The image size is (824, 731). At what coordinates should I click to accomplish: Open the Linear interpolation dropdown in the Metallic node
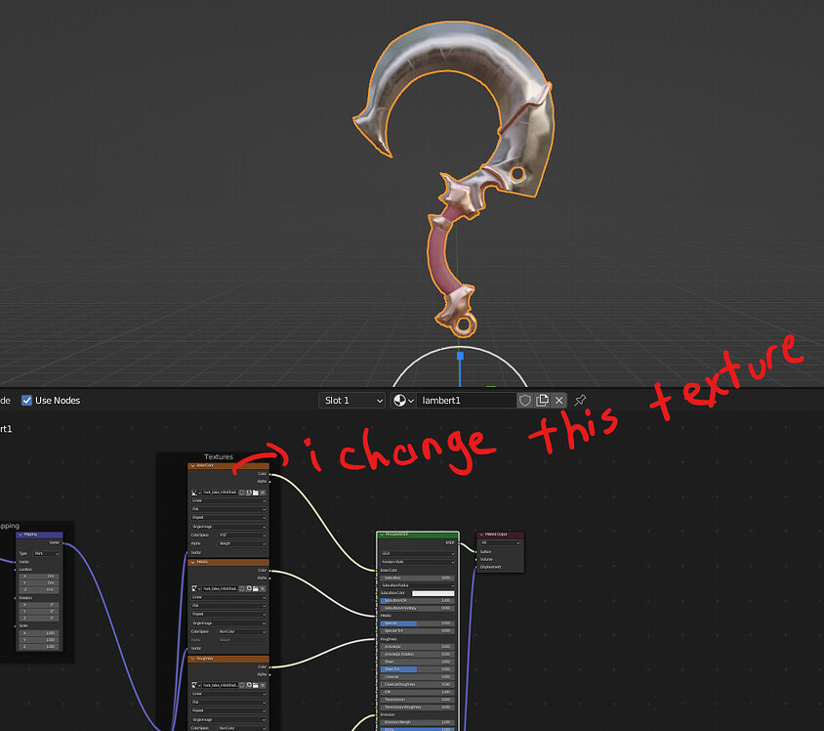[x=228, y=597]
